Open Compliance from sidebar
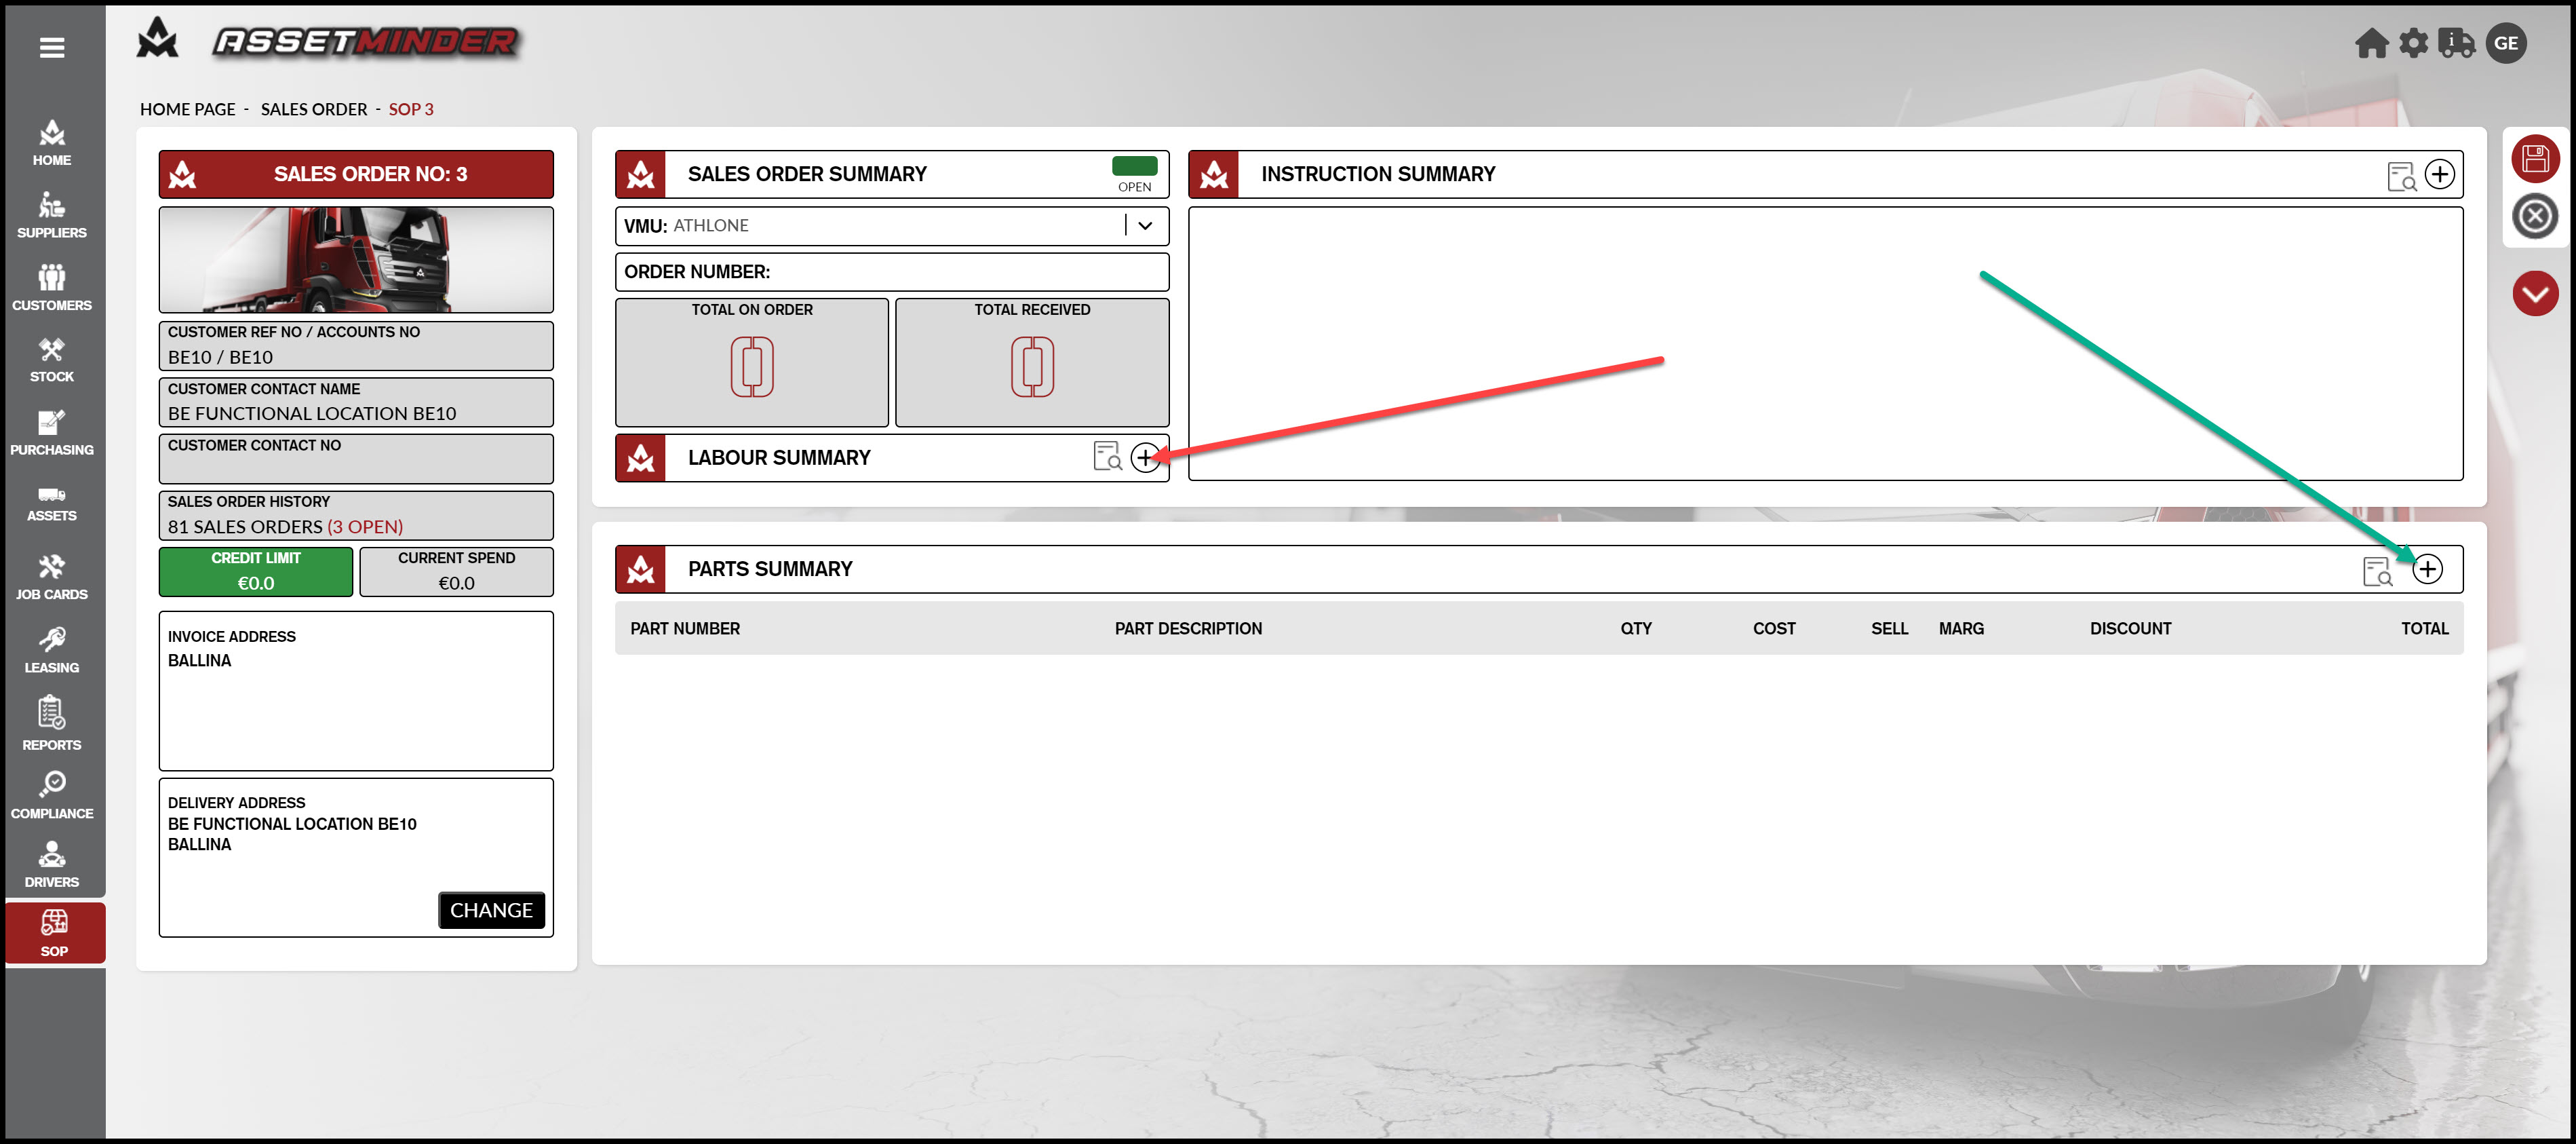The width and height of the screenshot is (2576, 1144). 52,795
